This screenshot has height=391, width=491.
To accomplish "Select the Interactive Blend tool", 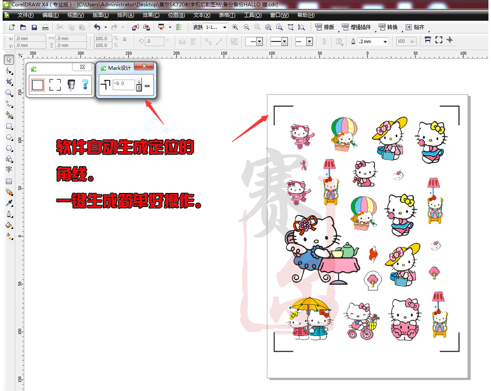I will (9, 192).
